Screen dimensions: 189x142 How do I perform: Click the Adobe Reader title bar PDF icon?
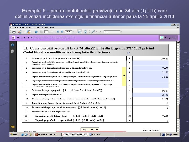pyautogui.click(x=11, y=25)
